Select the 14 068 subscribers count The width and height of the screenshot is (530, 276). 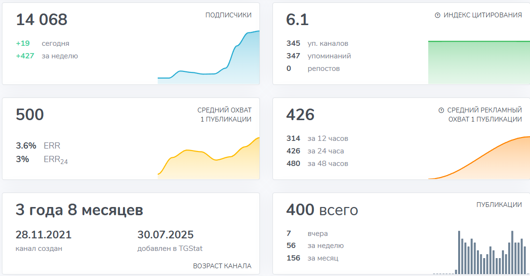click(x=41, y=20)
